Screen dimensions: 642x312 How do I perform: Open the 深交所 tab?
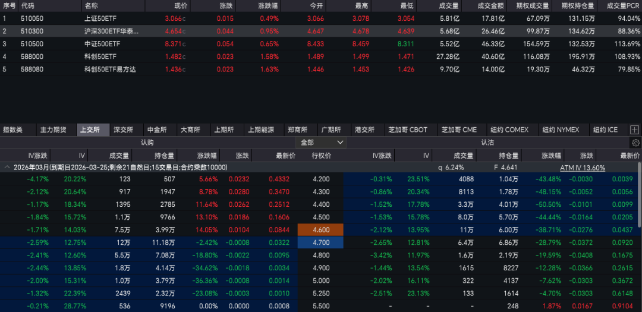click(x=124, y=130)
